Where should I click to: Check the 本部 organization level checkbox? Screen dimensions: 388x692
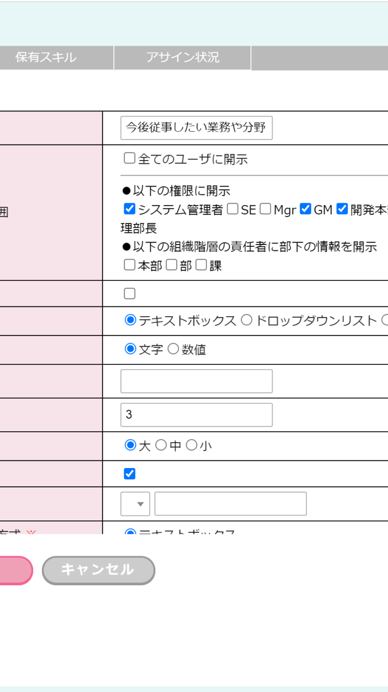pyautogui.click(x=129, y=265)
